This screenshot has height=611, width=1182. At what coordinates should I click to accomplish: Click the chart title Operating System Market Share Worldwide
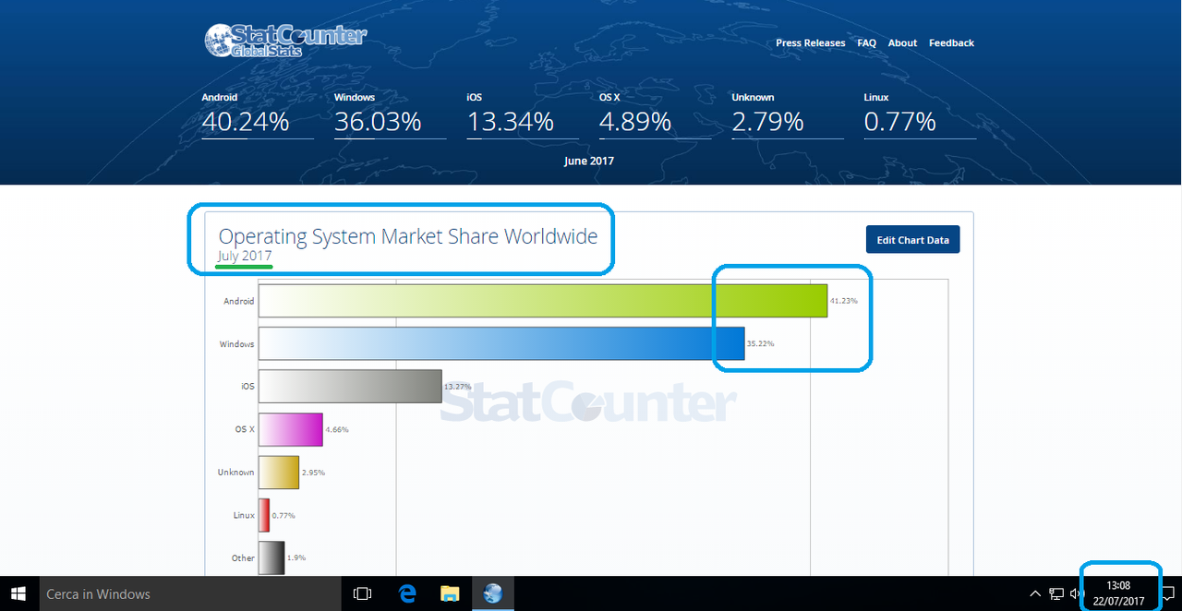pos(408,236)
